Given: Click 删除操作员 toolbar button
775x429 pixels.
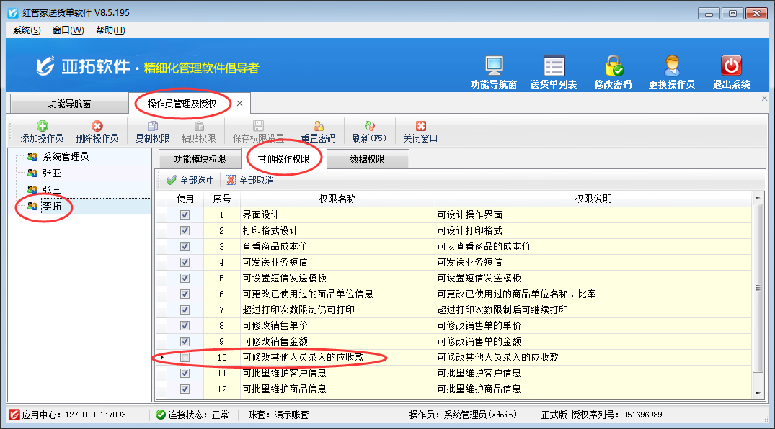Looking at the screenshot, I should [97, 132].
